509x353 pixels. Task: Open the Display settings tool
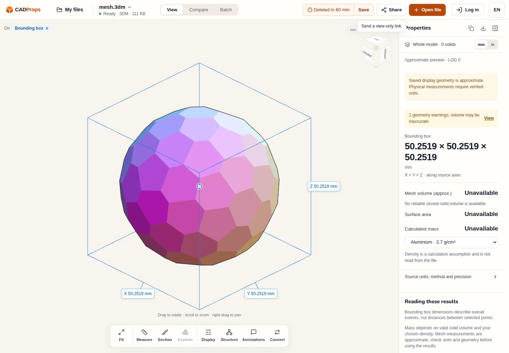(208, 335)
